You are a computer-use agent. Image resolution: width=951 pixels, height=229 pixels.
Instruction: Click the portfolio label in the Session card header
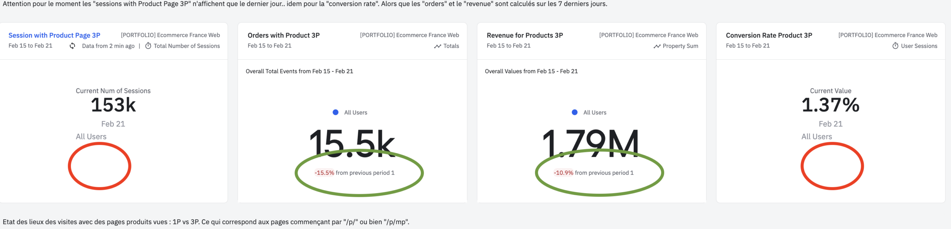tap(170, 35)
